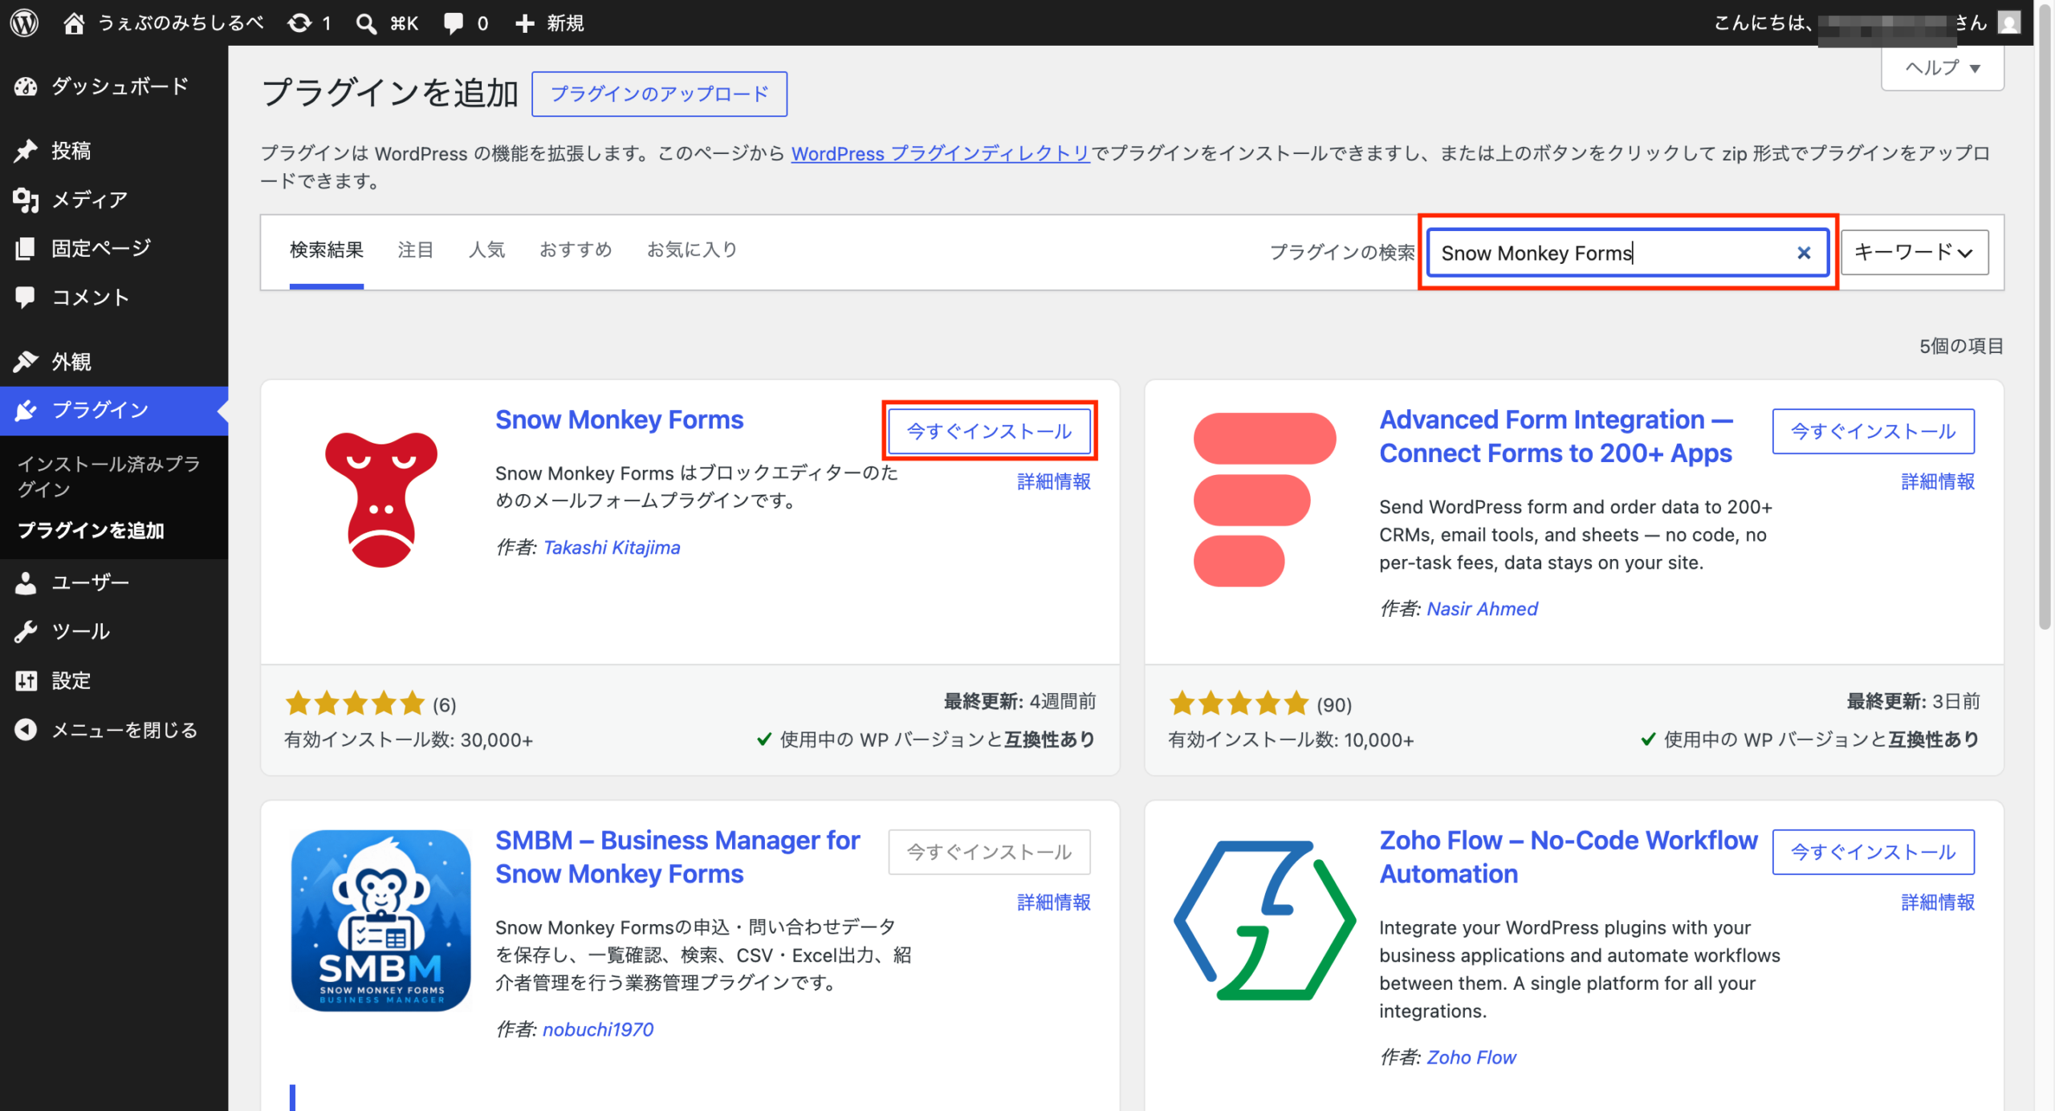Open author Takashi Kitajima link

(x=612, y=548)
